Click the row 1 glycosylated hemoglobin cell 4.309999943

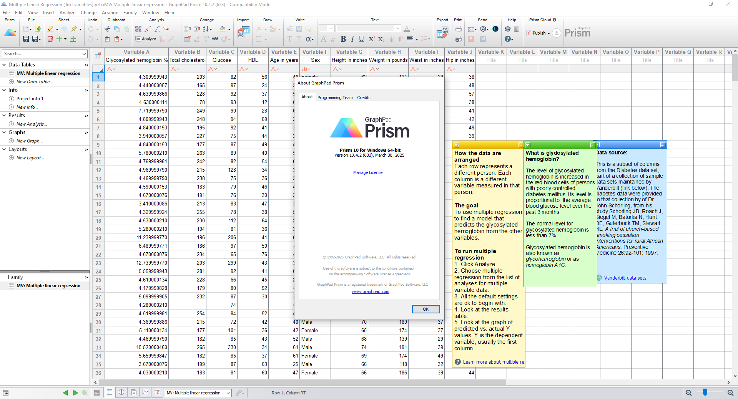coord(136,77)
